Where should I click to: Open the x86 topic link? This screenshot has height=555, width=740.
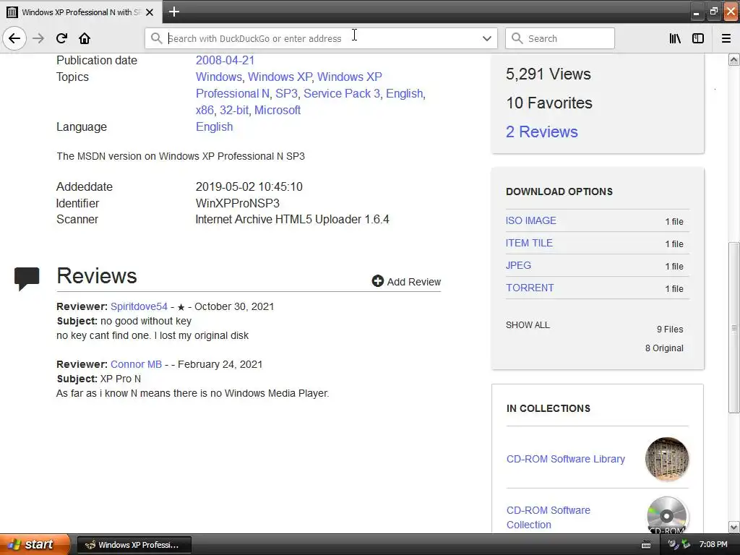[205, 110]
